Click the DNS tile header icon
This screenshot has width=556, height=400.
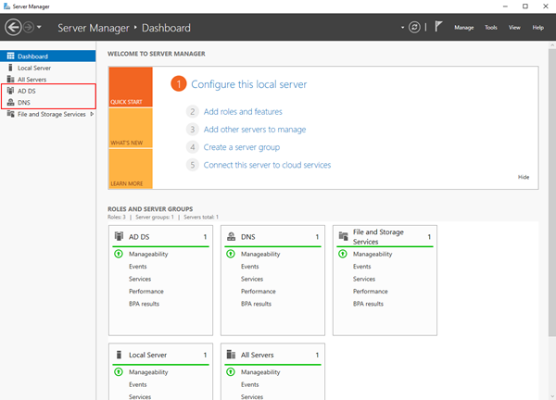coord(231,236)
